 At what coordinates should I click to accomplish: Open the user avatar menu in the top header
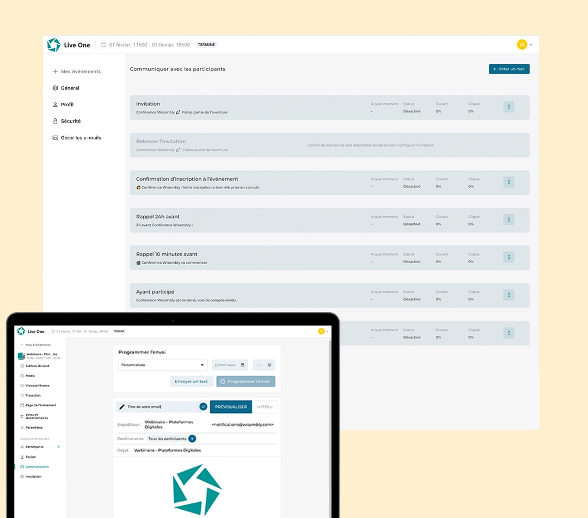coord(524,45)
